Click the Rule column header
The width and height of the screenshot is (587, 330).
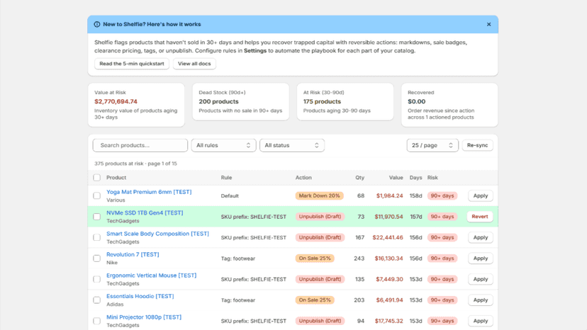(226, 178)
